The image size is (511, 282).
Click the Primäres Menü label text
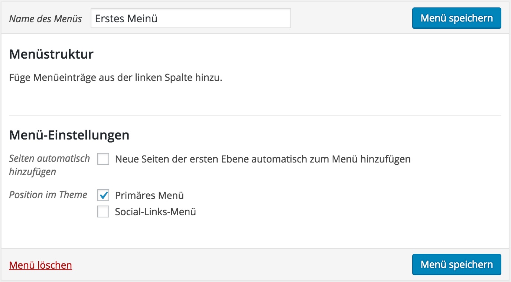[149, 196]
